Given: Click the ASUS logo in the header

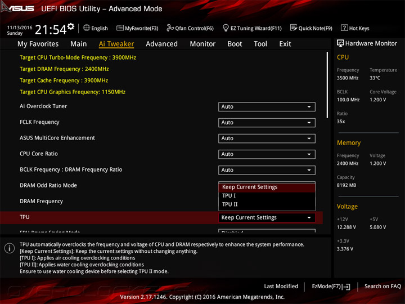Looking at the screenshot, I should pyautogui.click(x=17, y=8).
